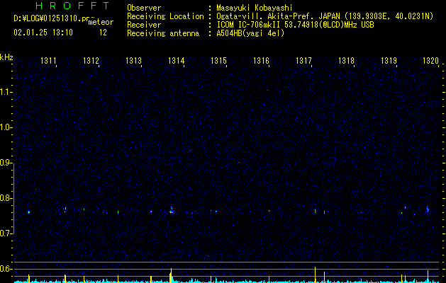Image resolution: width=446 pixels, height=283 pixels.
Task: Click the gray frequency range bar at left axis
Action: (14, 199)
